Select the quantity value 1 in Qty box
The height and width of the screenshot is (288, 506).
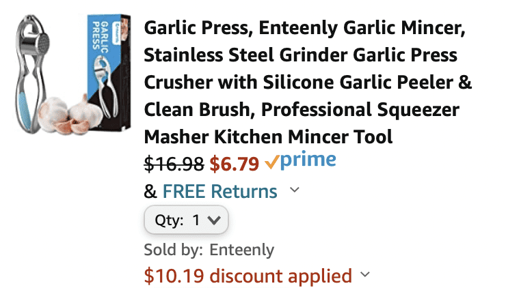tap(196, 220)
